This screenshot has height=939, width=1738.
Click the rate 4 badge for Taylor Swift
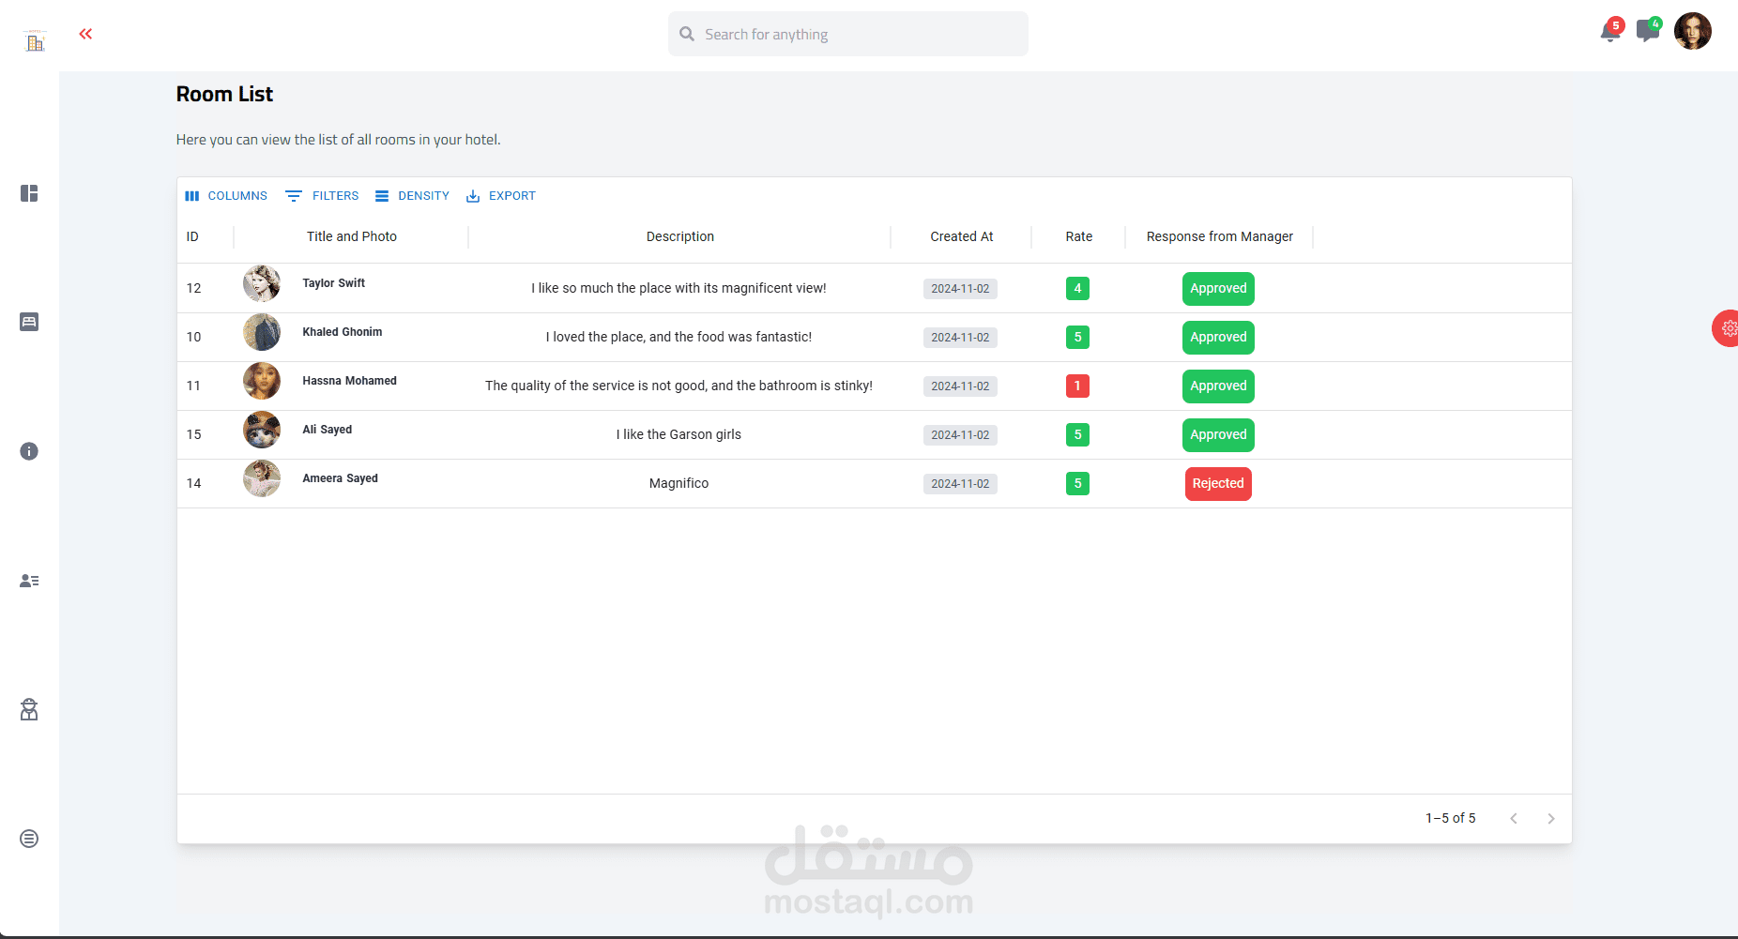click(1077, 289)
